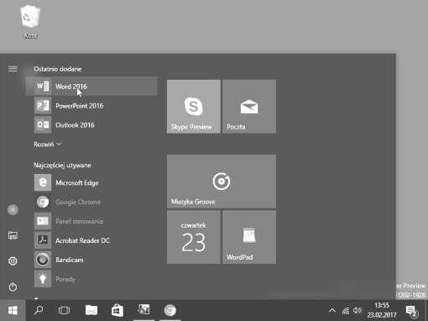
Task: Expand the Start menu hamburger button
Action: (13, 69)
